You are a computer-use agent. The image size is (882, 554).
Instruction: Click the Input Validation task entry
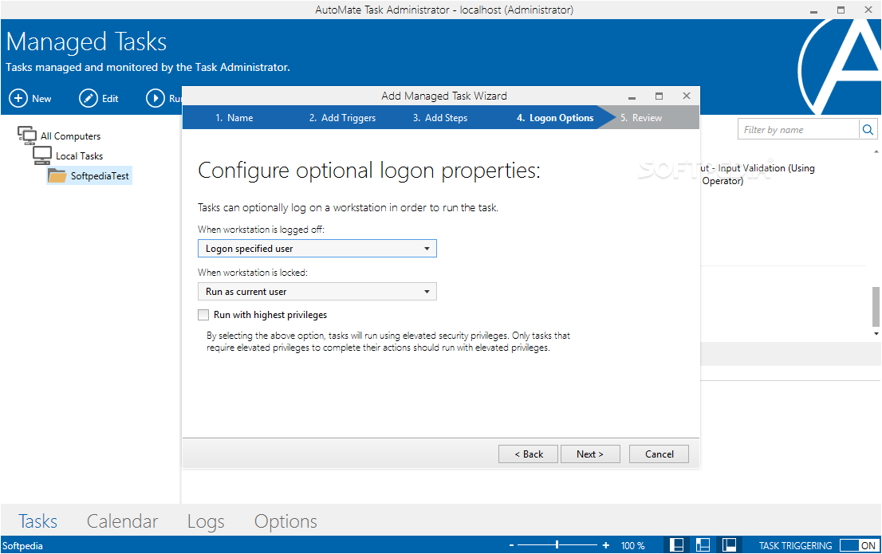point(758,175)
